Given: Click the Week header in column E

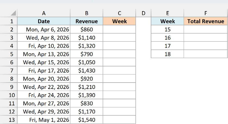Looking at the screenshot, I should [x=168, y=21].
